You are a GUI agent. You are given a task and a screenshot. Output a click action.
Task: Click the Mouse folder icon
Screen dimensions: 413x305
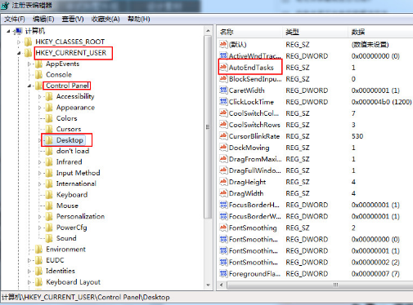coord(49,206)
